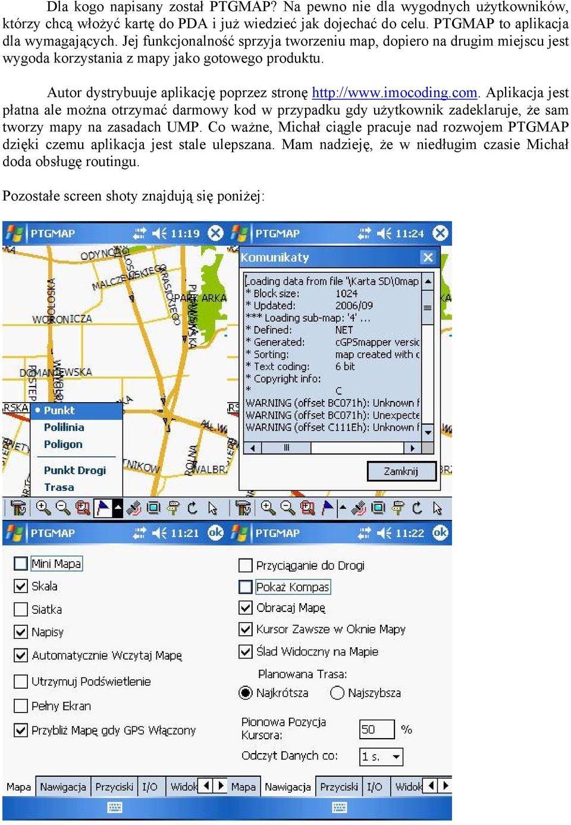Open on-screen keyboard icon on 11:22 screen
Viewport: 571px width, 825px height.
[x=340, y=807]
